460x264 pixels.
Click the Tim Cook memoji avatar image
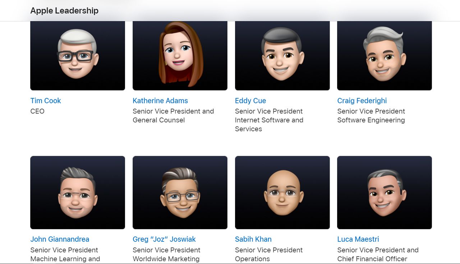pos(78,56)
